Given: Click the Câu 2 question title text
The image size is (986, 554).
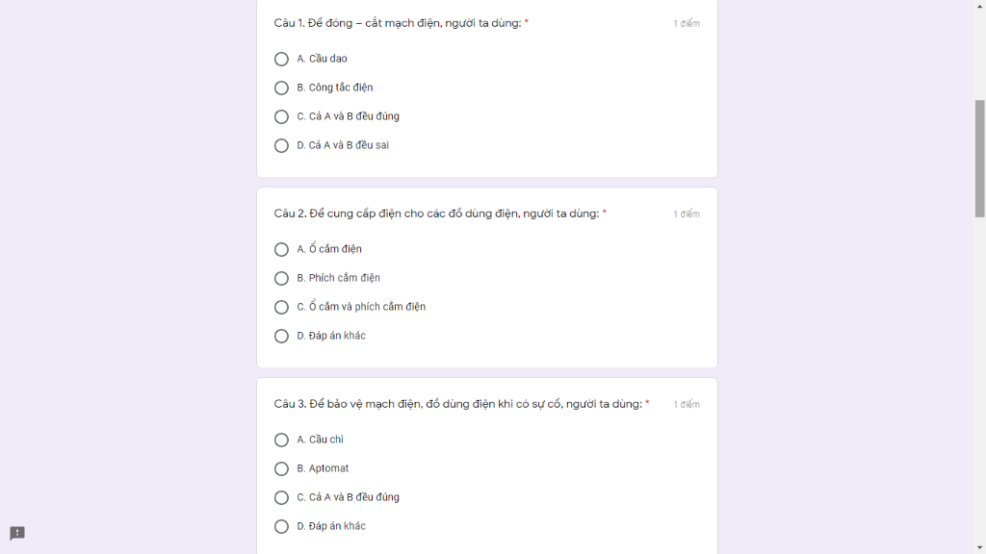Looking at the screenshot, I should point(435,214).
